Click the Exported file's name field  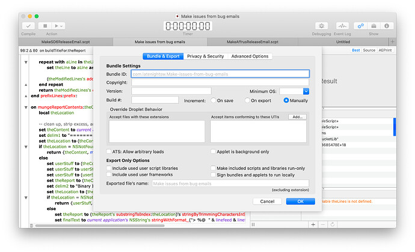230,184
